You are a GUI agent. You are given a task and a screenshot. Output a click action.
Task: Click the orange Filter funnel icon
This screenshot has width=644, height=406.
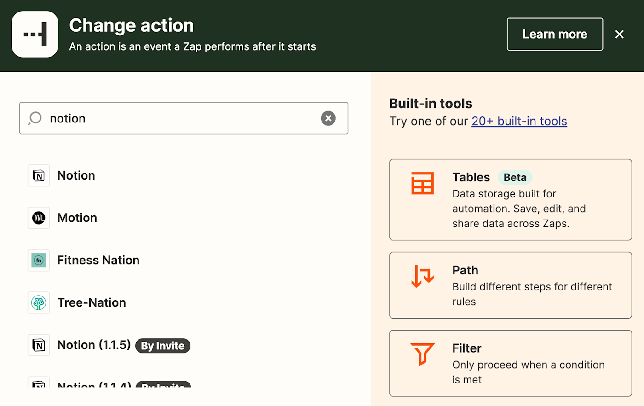(422, 354)
